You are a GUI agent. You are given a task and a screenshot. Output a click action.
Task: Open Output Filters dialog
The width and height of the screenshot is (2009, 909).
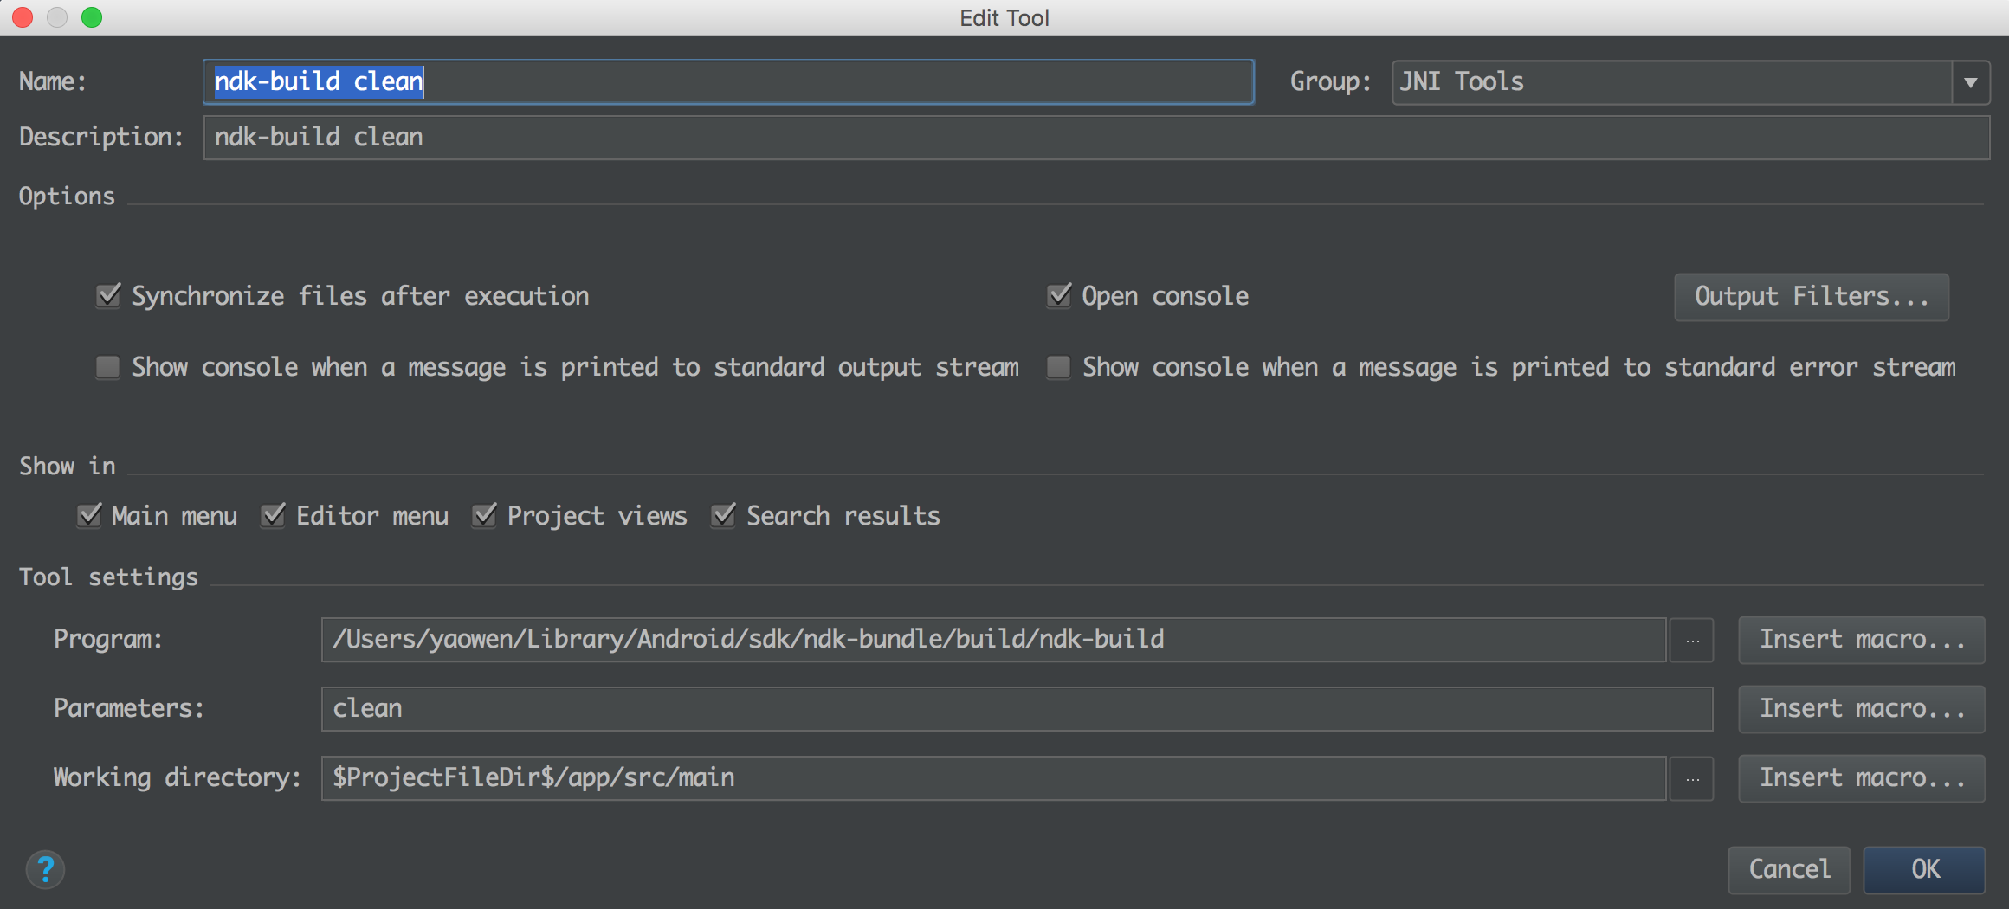[1812, 297]
